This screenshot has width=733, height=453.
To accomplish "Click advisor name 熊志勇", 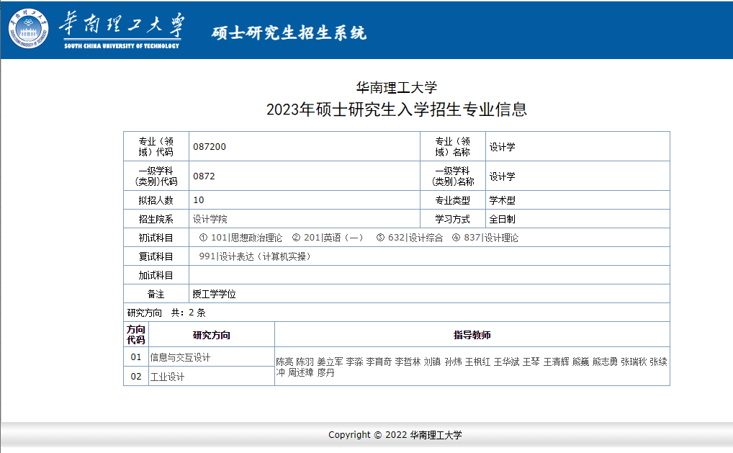I will coord(605,362).
